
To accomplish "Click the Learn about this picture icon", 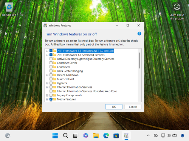I will [x=177, y=11].
